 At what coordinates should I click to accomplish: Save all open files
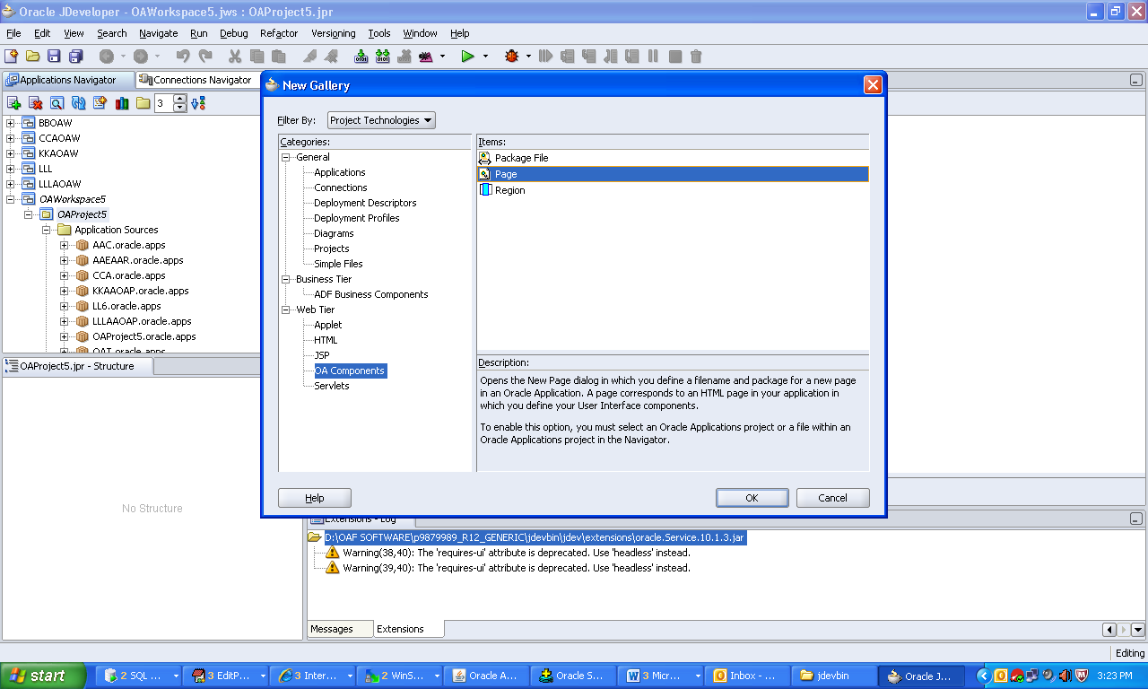(77, 56)
